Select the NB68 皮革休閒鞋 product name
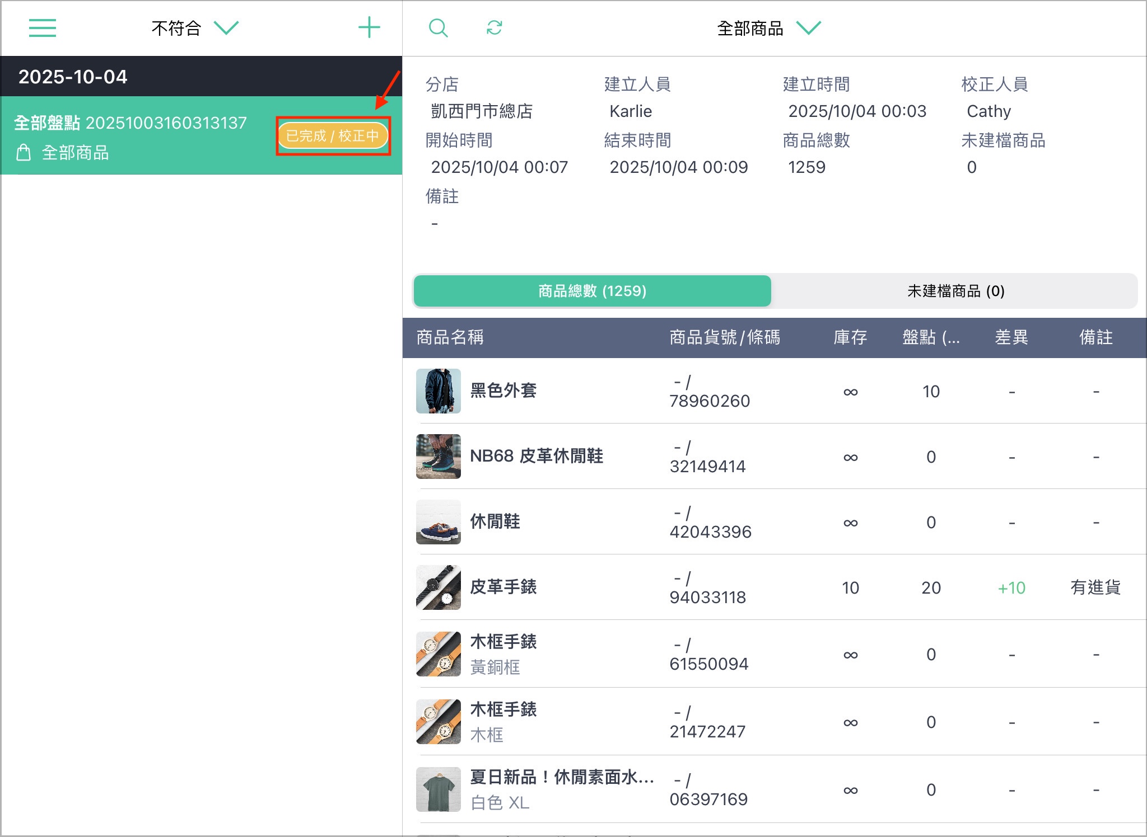 point(537,456)
